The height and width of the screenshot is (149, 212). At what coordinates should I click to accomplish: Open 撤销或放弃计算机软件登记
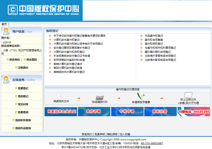coord(69,72)
